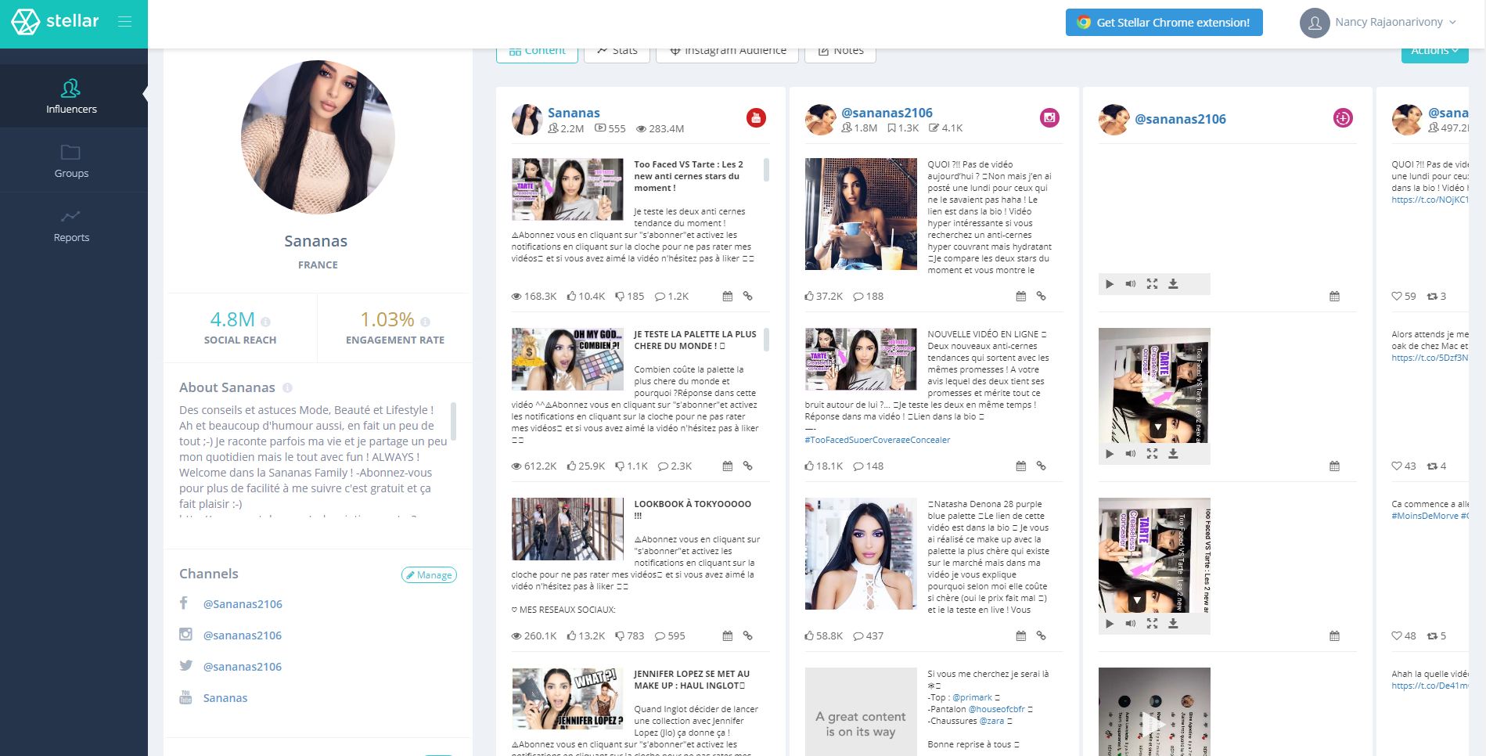Click link icon for palette la plus chere video
1486x756 pixels.
click(x=747, y=466)
